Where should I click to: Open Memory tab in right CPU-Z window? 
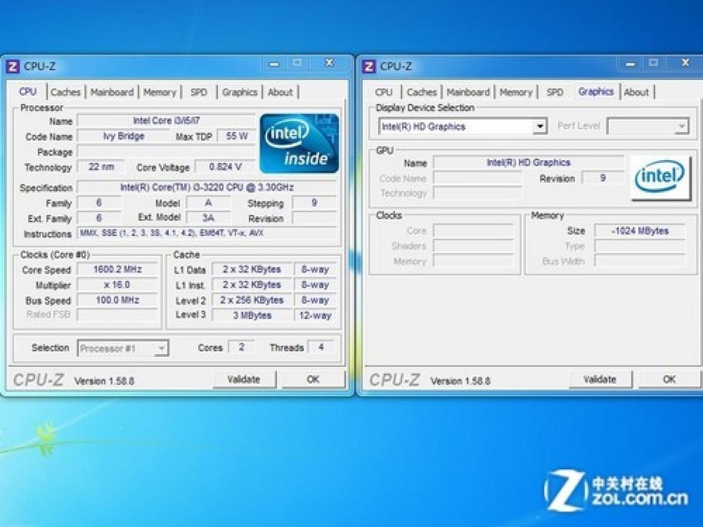[516, 92]
